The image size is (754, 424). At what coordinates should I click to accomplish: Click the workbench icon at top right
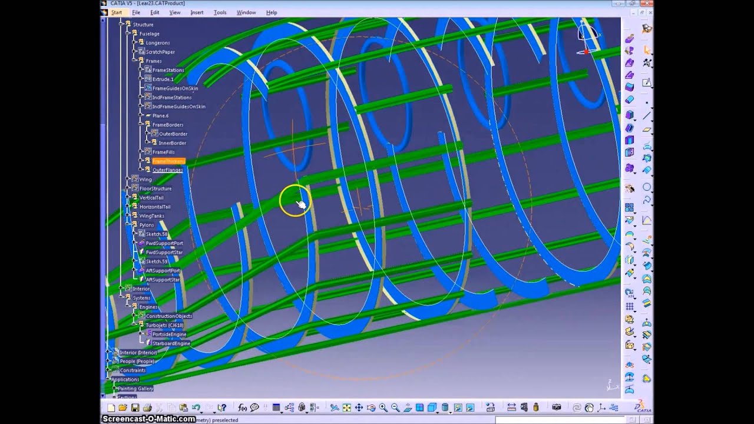point(647,28)
